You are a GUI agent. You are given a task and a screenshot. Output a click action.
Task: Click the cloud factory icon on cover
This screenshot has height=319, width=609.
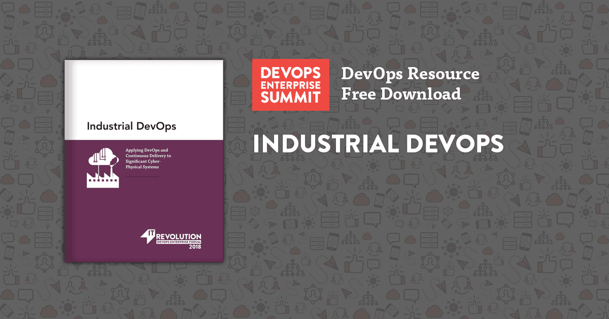click(x=103, y=167)
